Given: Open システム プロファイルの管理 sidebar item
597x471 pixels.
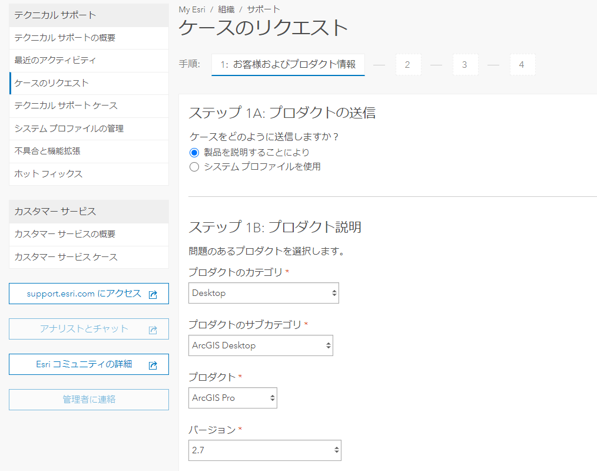Looking at the screenshot, I should [89, 129].
